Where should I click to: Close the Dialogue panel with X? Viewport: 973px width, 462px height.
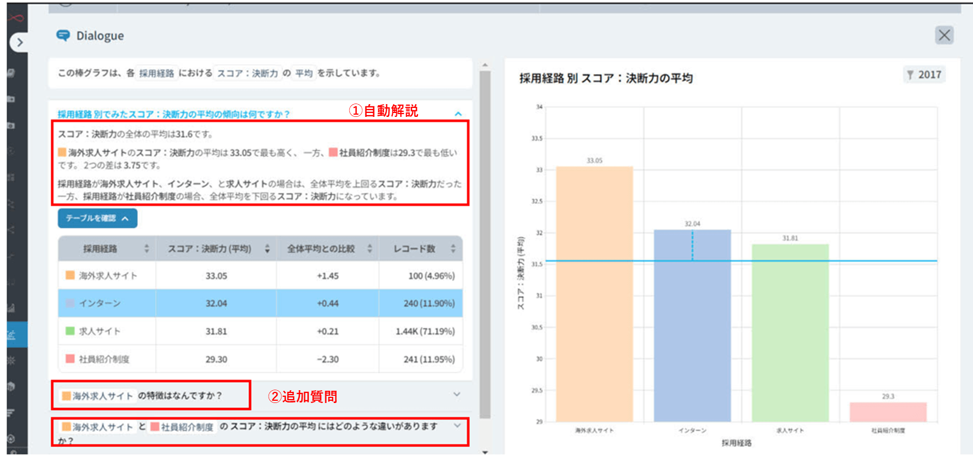pyautogui.click(x=944, y=36)
